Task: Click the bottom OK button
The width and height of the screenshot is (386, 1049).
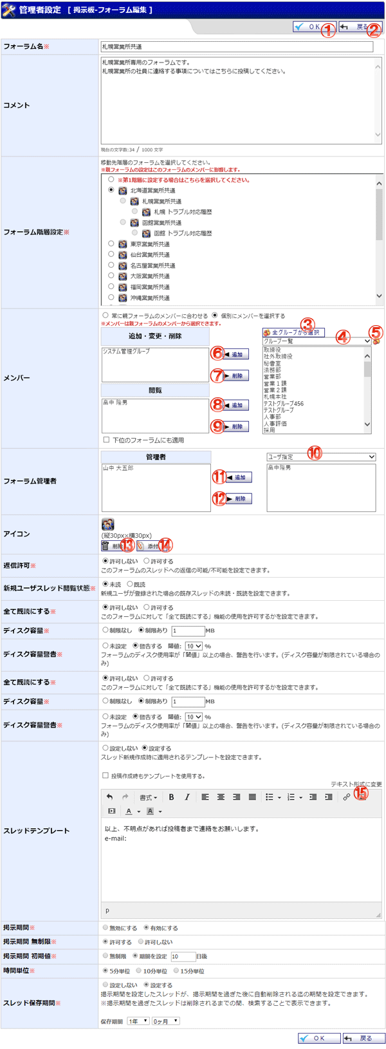Action: pos(319,1038)
